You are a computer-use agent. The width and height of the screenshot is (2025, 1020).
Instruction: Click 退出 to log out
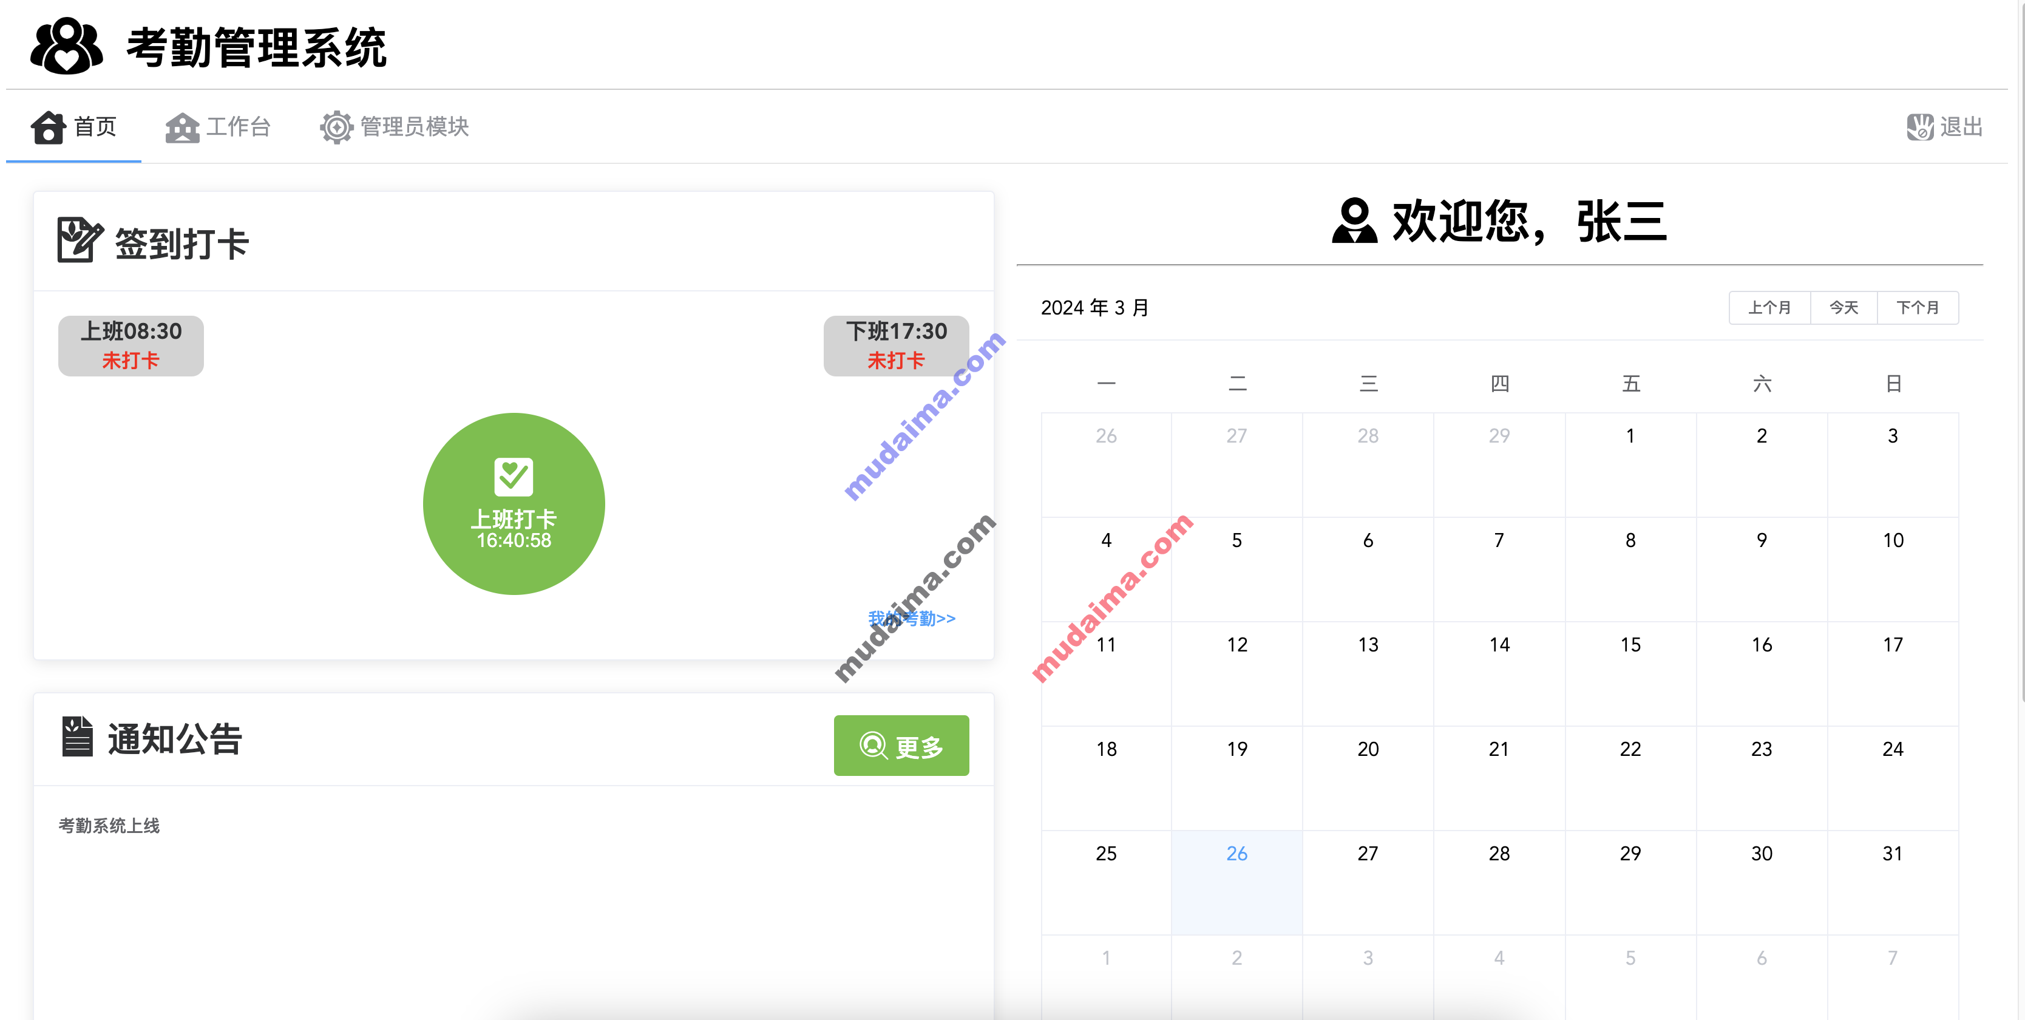pyautogui.click(x=1945, y=127)
